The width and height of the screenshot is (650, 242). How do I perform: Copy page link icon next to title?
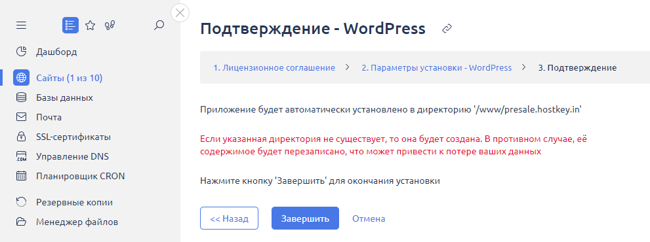447,29
